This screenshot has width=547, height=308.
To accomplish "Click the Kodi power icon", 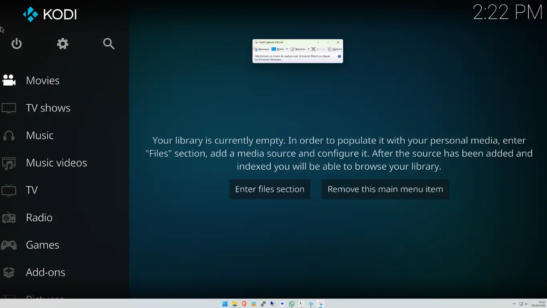I will click(x=16, y=44).
